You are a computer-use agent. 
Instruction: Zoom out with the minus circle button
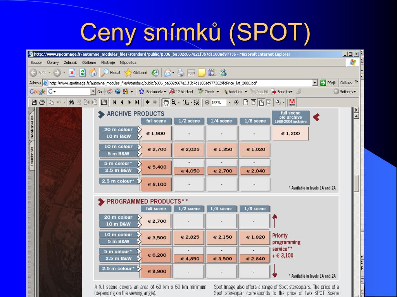coord(207,102)
